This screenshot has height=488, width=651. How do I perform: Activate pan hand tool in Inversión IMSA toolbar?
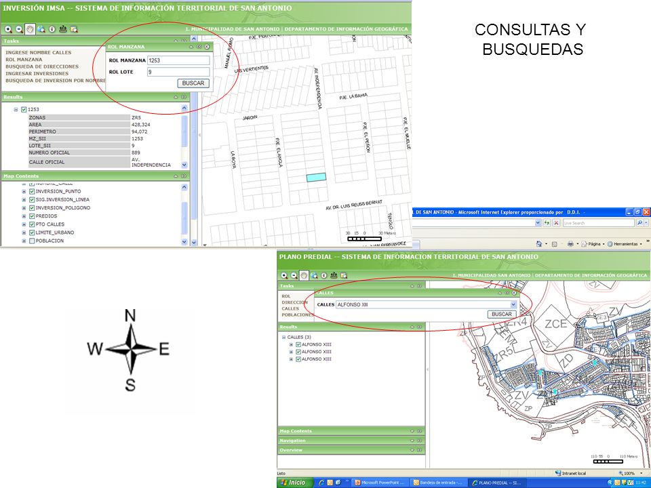(x=30, y=29)
